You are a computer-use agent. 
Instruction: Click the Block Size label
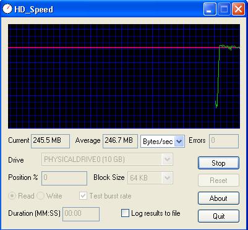[109, 177]
